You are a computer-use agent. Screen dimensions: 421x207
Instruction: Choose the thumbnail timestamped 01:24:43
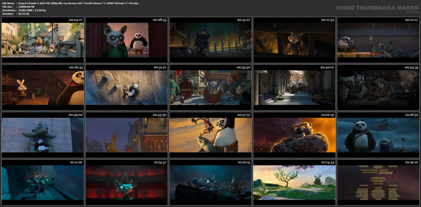(294, 182)
